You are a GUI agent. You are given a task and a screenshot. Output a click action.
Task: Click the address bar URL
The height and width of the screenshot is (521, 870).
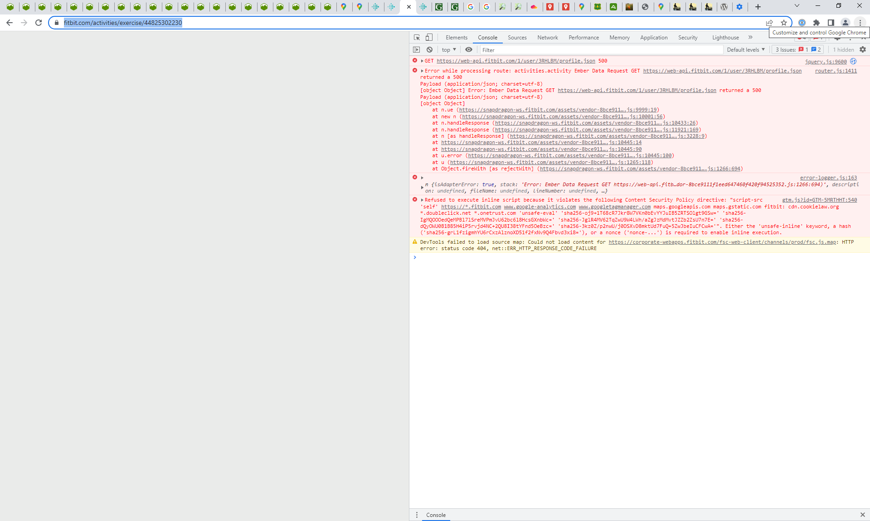123,23
